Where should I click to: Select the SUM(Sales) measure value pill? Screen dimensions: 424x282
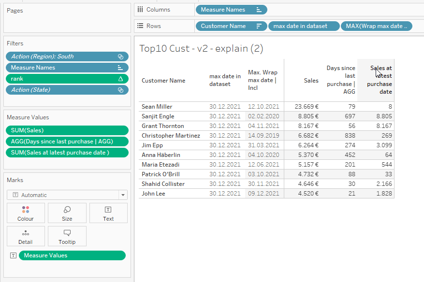coord(67,130)
